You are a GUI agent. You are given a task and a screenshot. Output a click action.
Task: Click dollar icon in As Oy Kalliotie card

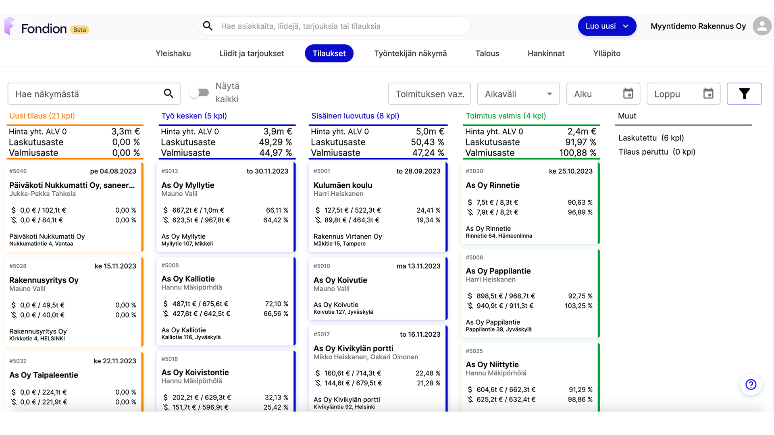(x=165, y=304)
